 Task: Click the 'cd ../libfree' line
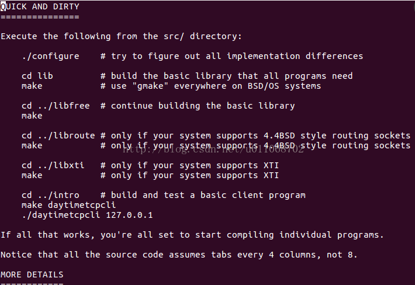pyautogui.click(x=56, y=106)
